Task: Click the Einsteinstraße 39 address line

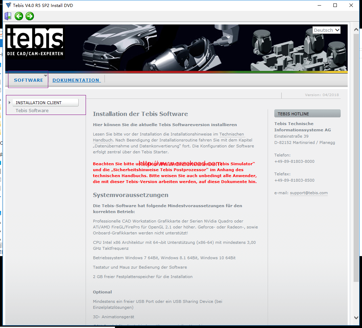Action: [x=291, y=136]
